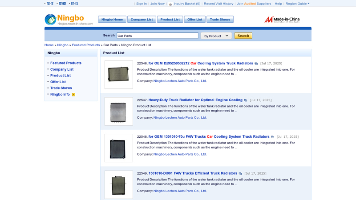This screenshot has width=356, height=200.
Task: Open Inquiry Basket (0) link
Action: click(x=187, y=4)
